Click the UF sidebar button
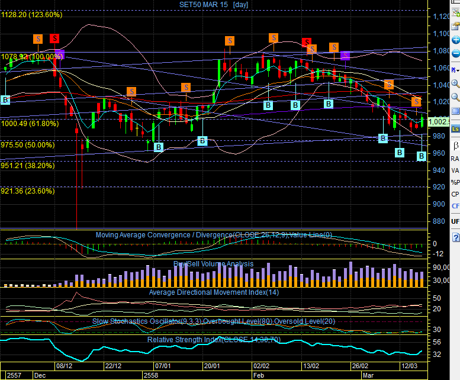This screenshot has height=380, width=460. coord(455,221)
